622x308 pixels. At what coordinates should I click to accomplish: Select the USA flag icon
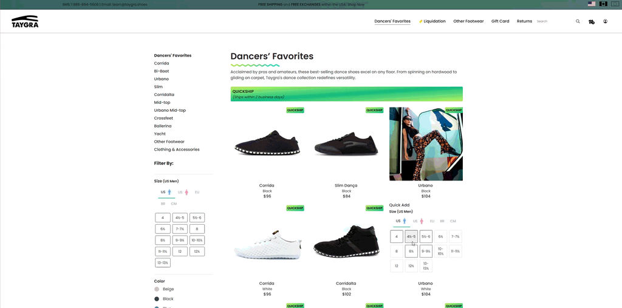tap(592, 4)
